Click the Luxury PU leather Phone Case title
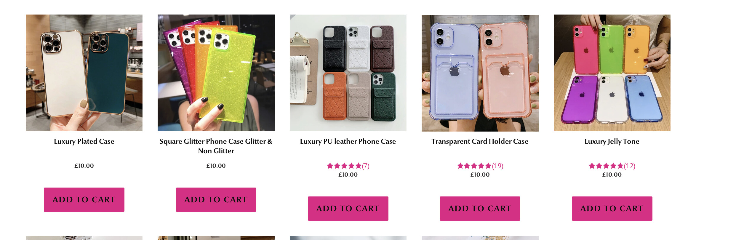 [x=348, y=141]
